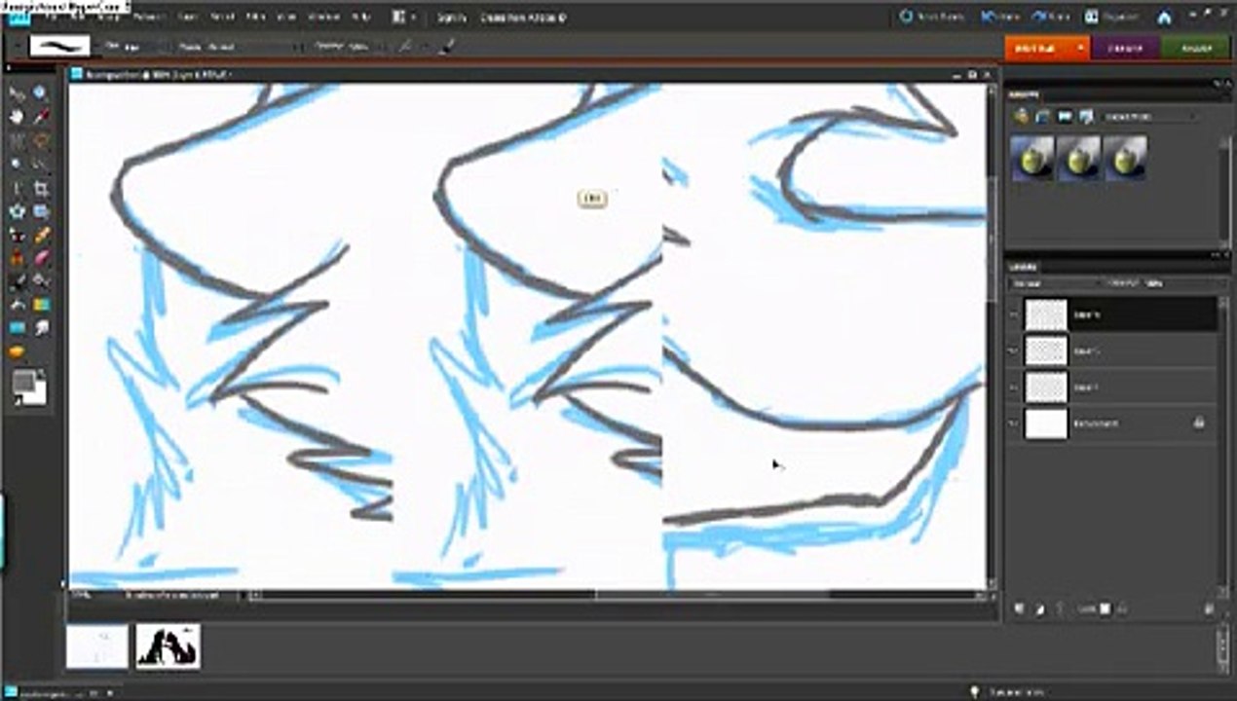The image size is (1237, 701).
Task: Select the Hand tool
Action: pyautogui.click(x=17, y=117)
